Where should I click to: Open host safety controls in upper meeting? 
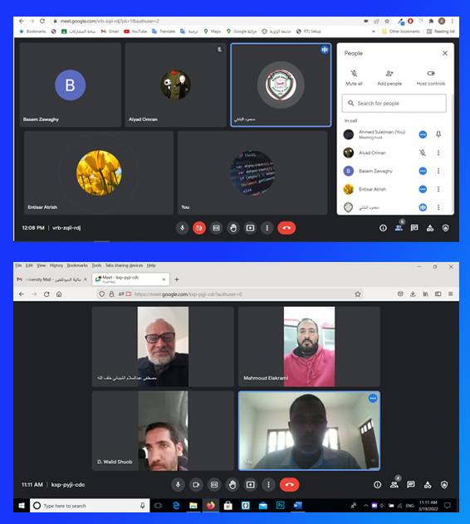[x=445, y=228]
